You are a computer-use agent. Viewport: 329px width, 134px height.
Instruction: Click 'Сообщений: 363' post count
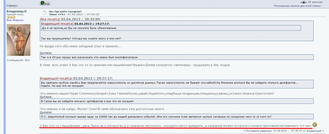click(x=18, y=60)
